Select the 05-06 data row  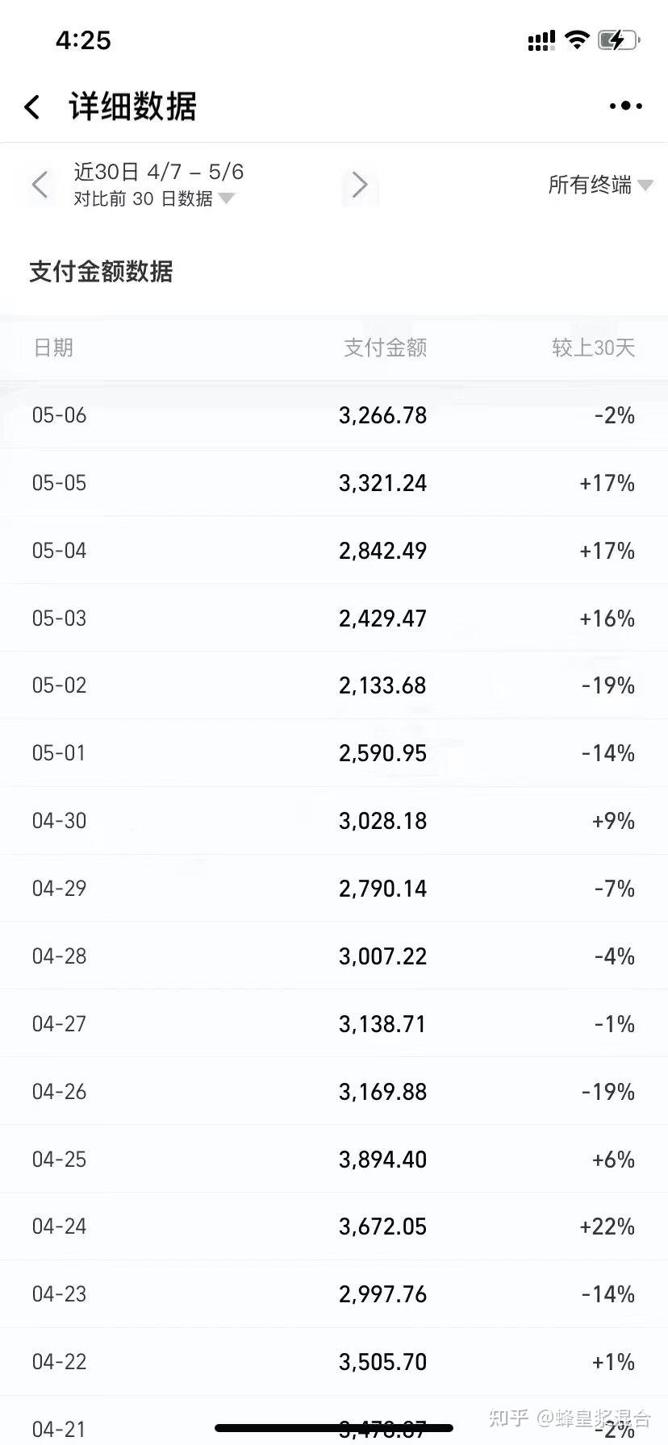[x=334, y=415]
